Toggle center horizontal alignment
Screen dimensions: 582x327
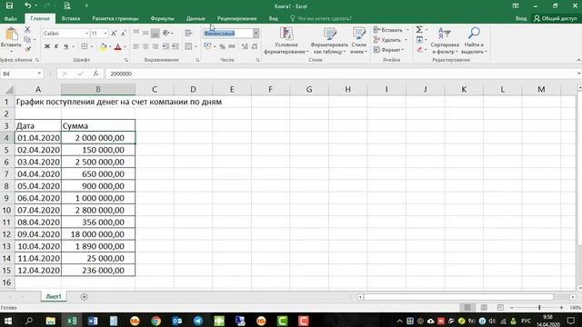145,46
